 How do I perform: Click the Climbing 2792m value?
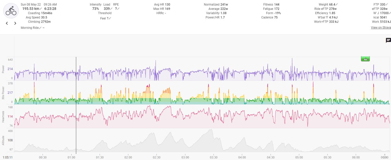tap(46, 22)
